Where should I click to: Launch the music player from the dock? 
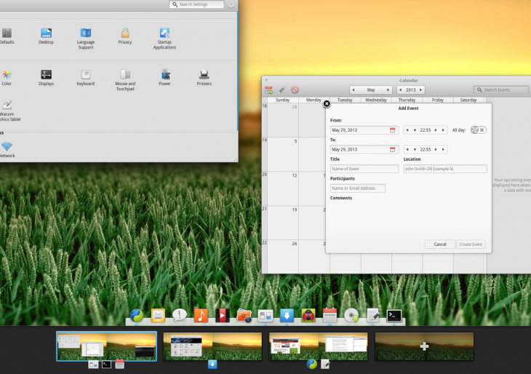[x=201, y=315]
